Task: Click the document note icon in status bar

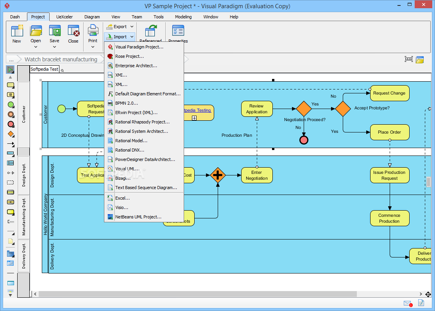Action: [x=421, y=303]
